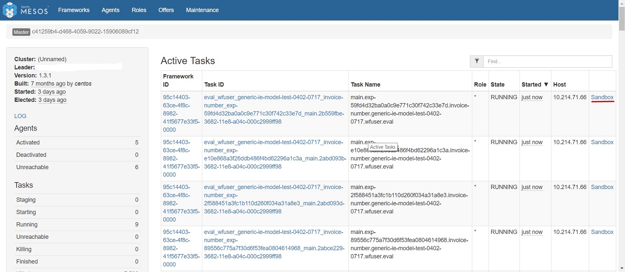Click master ID c41259b4-d468-4059-9022-15906089cf12
Viewport: 625px width, 272px height.
(85, 32)
